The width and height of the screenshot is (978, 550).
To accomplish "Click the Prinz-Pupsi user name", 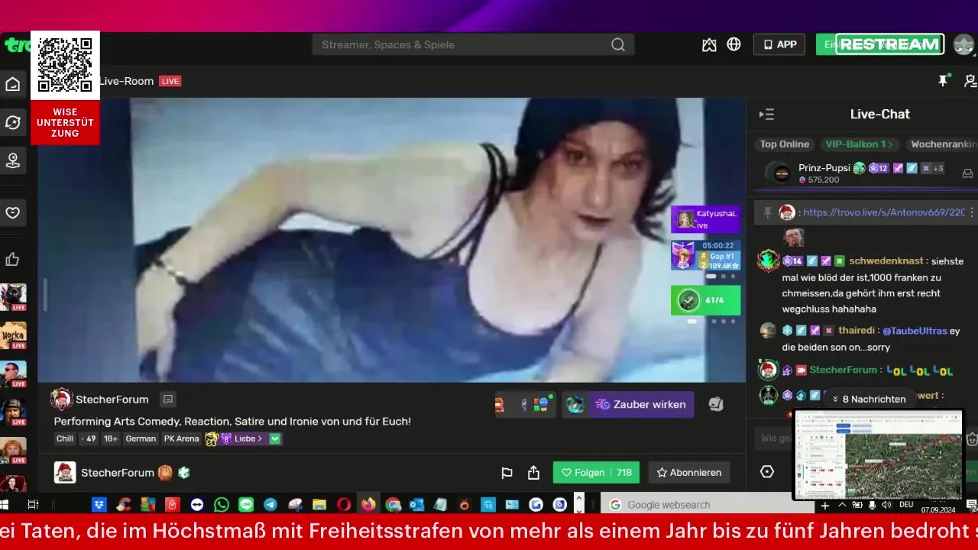I will (x=824, y=168).
